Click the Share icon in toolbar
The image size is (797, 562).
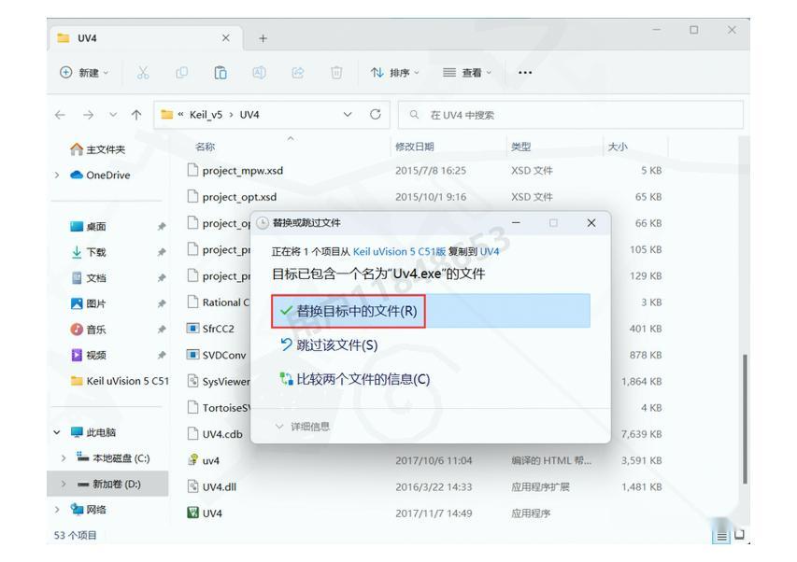[297, 73]
